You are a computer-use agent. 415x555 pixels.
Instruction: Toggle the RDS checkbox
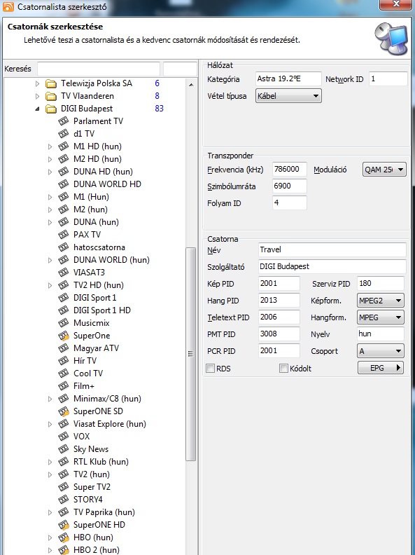coord(211,369)
